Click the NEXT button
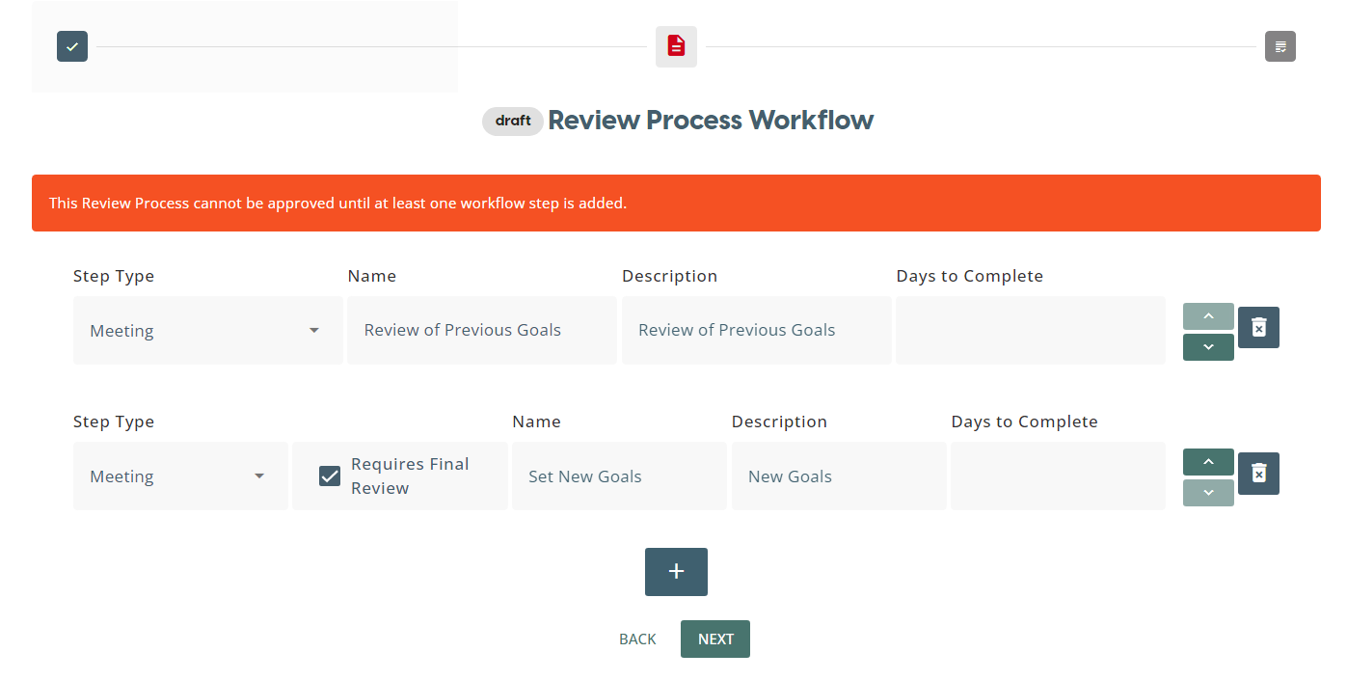Viewport: 1347px width, 680px height. pos(715,639)
